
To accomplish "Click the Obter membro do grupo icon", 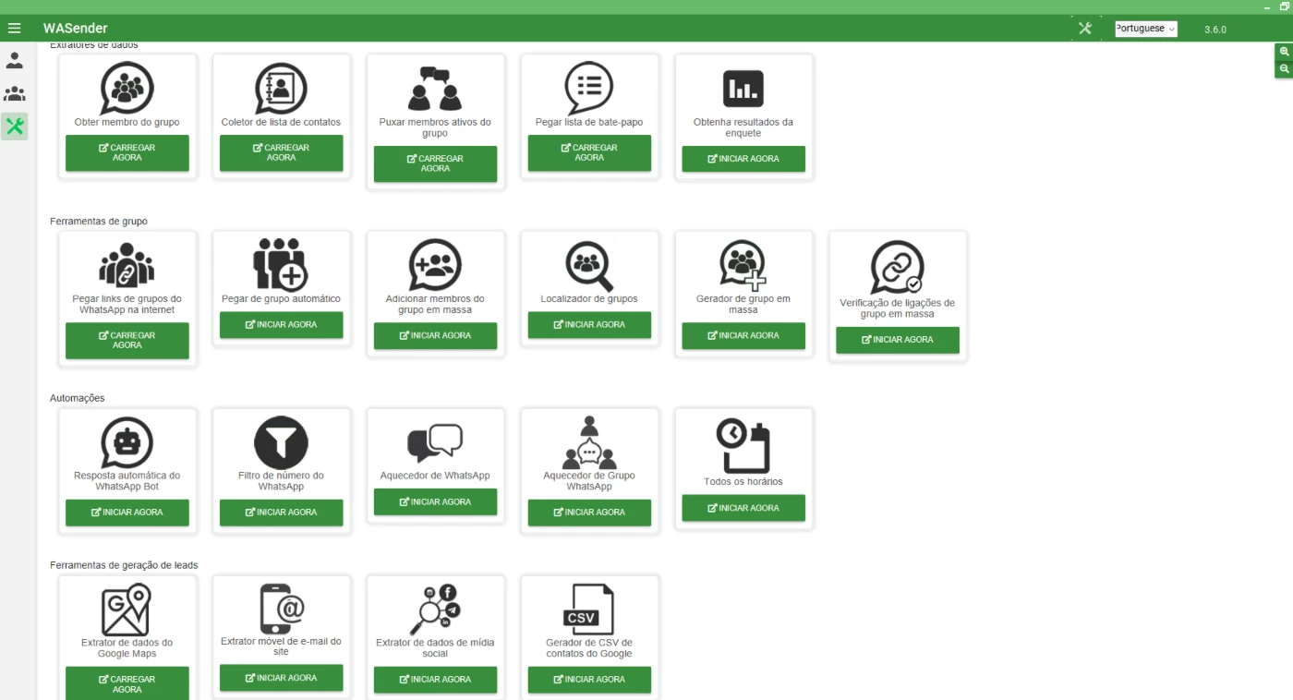I will point(127,88).
